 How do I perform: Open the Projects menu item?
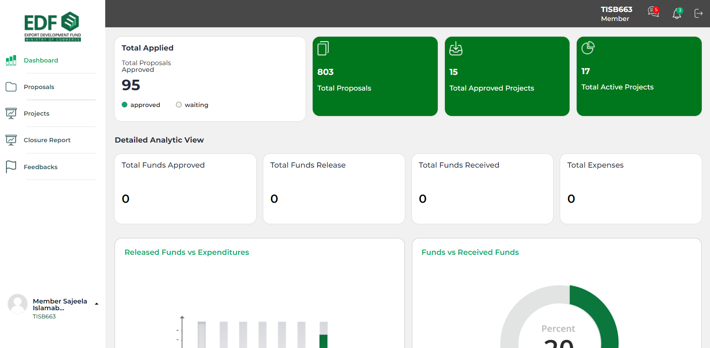(36, 113)
